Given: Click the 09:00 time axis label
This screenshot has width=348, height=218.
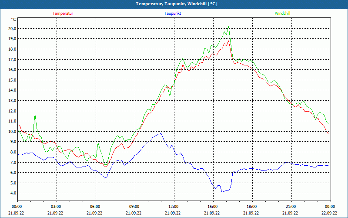Looking at the screenshot, I should click(x=134, y=207).
